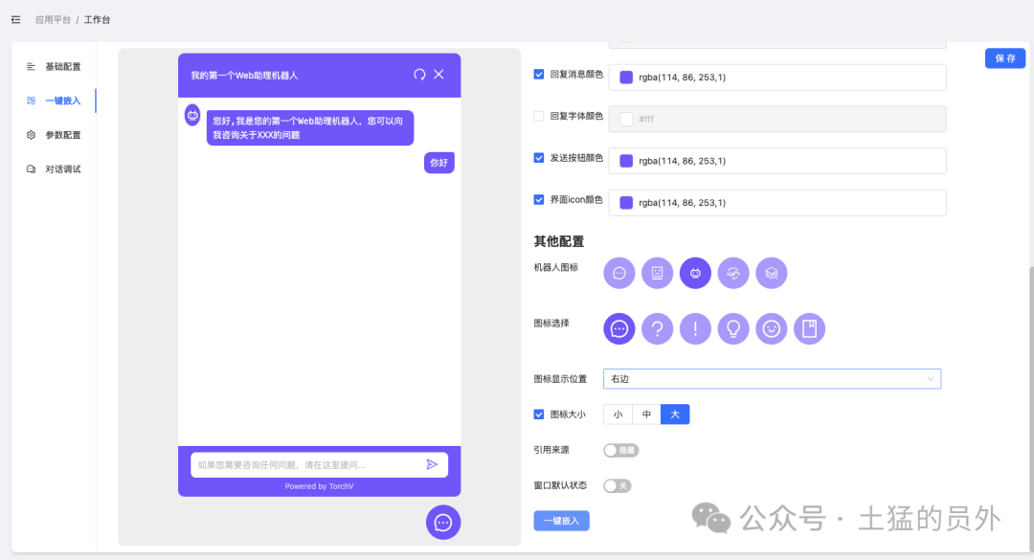
Task: Click the 界面icon颜色 rgba value field
Action: [x=777, y=203]
